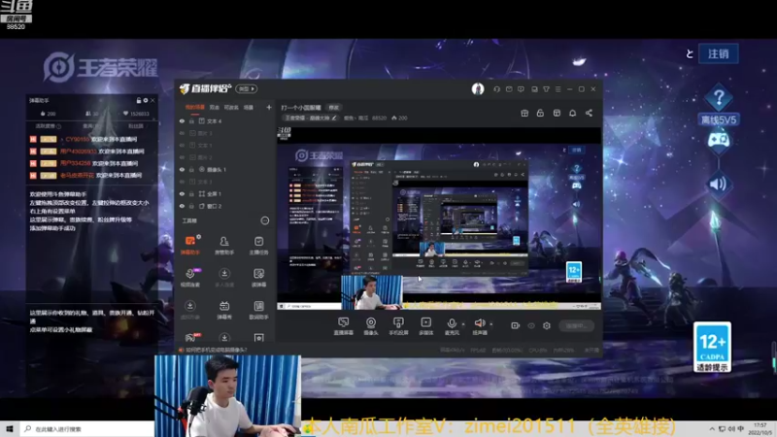
Task: Toggle visibility eye of 窗口 2 source
Action: tap(182, 206)
